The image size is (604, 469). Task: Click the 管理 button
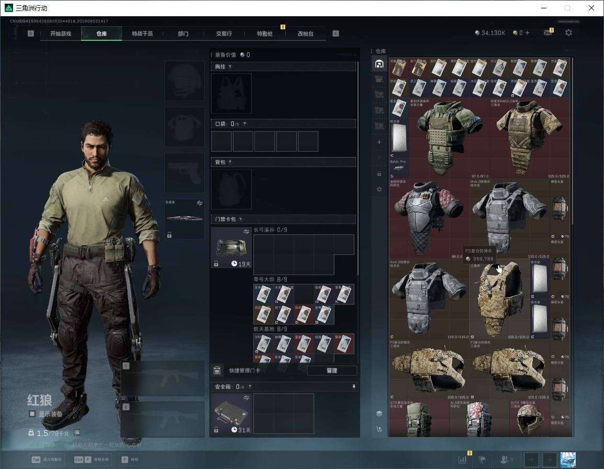332,371
